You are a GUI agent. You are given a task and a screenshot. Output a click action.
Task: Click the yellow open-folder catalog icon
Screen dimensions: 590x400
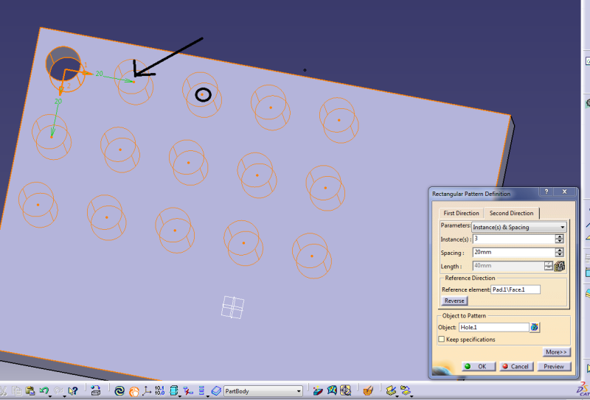pos(406,390)
